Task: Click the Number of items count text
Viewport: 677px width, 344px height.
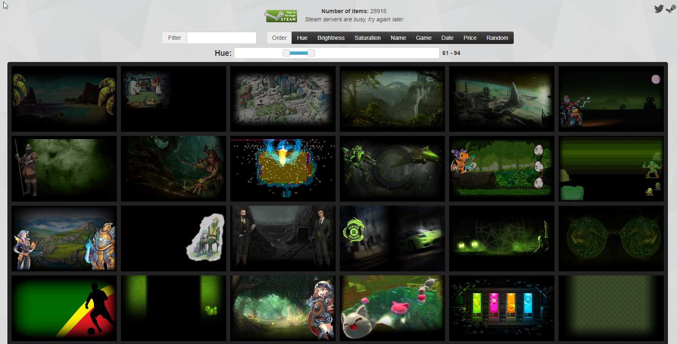Action: tap(354, 11)
